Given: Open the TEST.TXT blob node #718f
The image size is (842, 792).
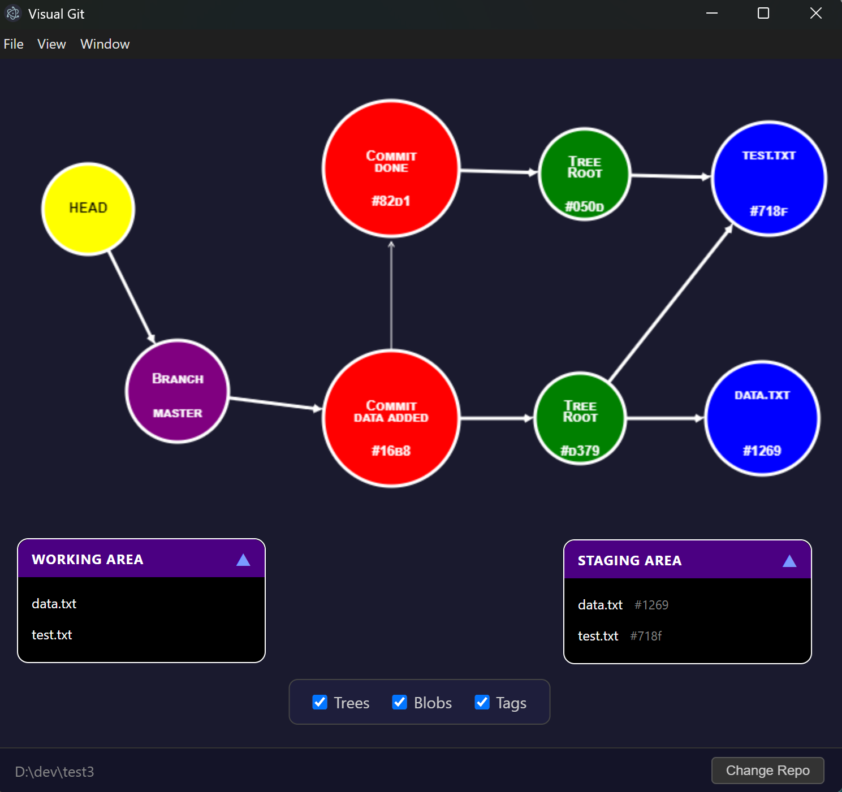Looking at the screenshot, I should point(768,179).
